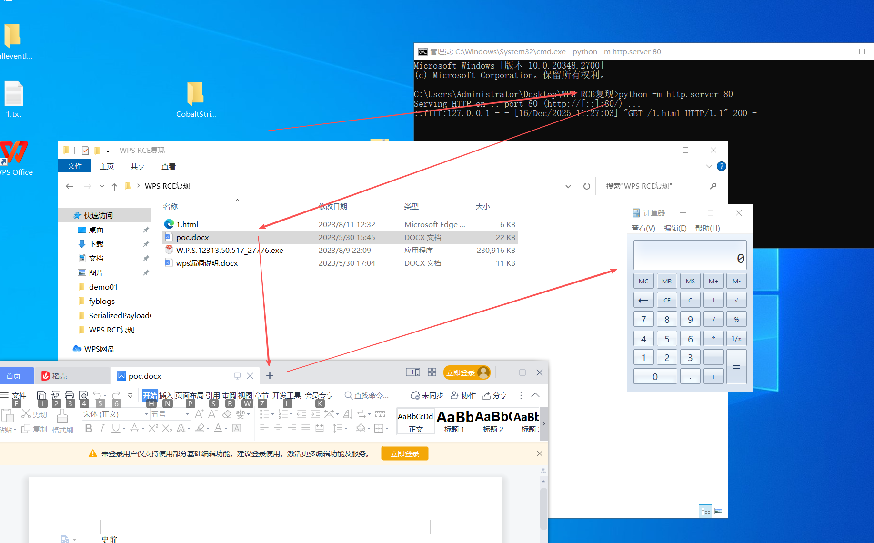Open Print Preview in WPS toolbar
Screen dimensions: 874x543
(83, 395)
